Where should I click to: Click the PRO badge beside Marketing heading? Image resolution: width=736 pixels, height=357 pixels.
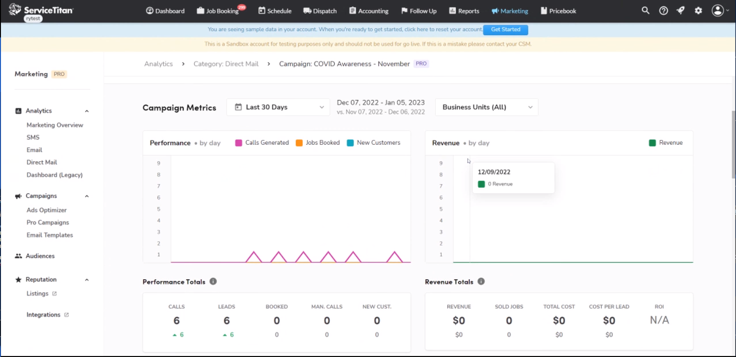click(x=59, y=74)
